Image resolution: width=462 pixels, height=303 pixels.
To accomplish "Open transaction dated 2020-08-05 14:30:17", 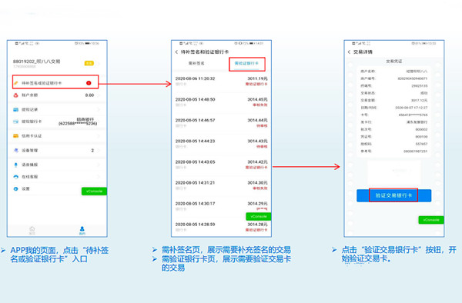I will tap(221, 206).
